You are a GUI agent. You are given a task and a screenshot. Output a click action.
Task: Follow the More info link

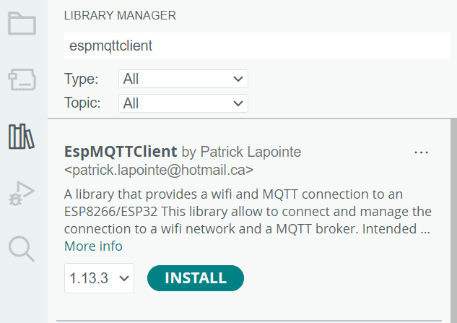click(93, 246)
